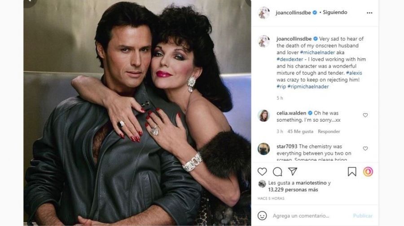Open joancollinsdbe header profile picture

(x=264, y=13)
